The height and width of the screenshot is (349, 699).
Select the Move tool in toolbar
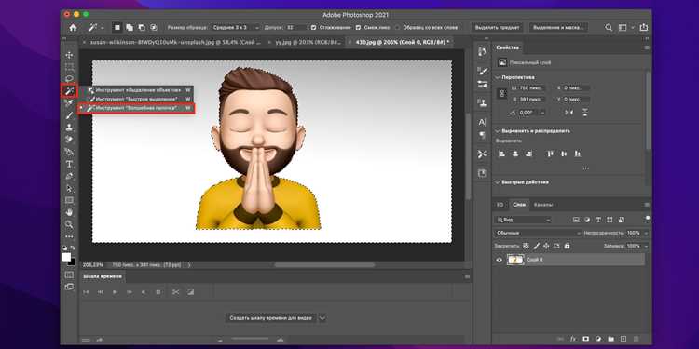coord(69,55)
